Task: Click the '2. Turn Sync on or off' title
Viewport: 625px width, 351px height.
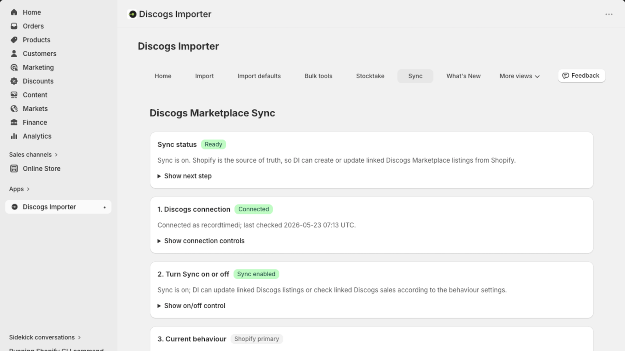Action: pos(193,274)
